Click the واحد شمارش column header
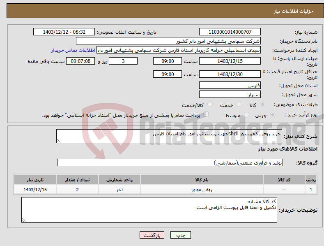This screenshot has width=324, height=246. [119, 180]
